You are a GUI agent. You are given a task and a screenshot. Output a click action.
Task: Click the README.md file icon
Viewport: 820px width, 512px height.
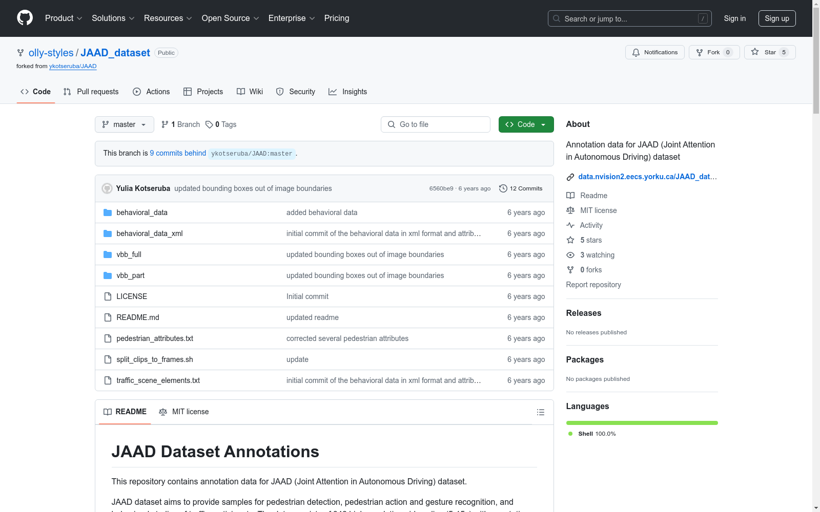tap(108, 317)
